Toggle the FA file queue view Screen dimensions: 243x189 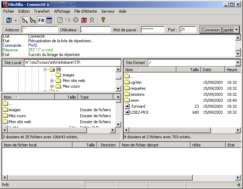41,20
